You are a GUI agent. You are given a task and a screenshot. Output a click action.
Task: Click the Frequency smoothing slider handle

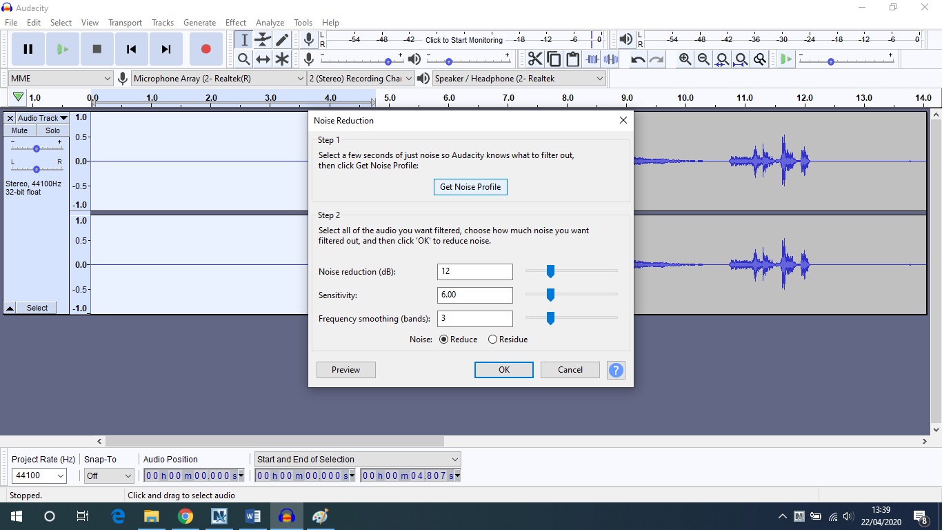[x=550, y=319]
